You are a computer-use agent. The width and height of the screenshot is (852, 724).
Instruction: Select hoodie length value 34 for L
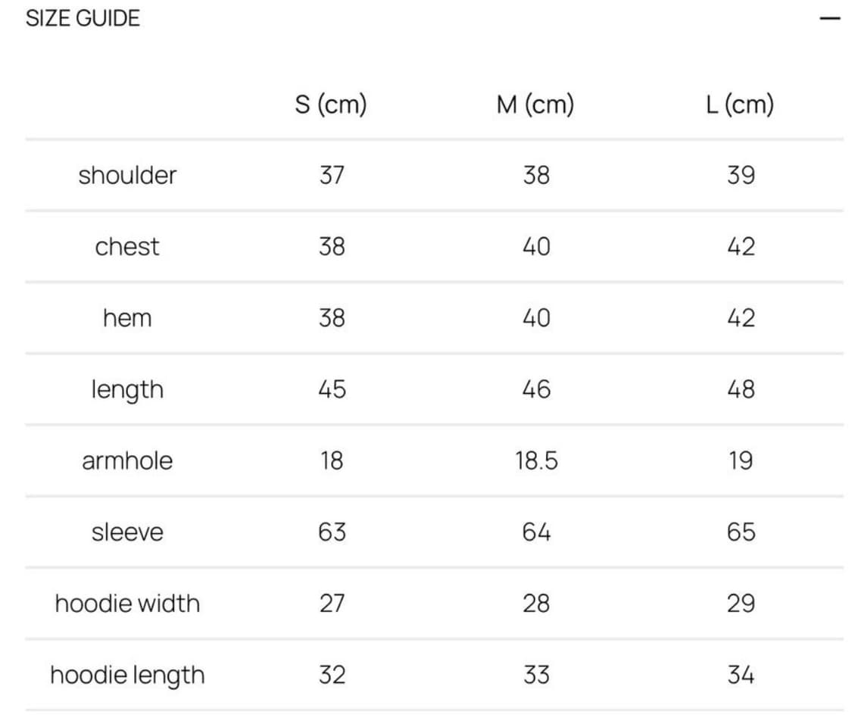click(741, 675)
